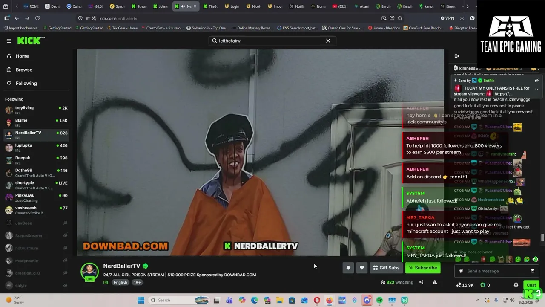Click the English language tag

point(120,282)
